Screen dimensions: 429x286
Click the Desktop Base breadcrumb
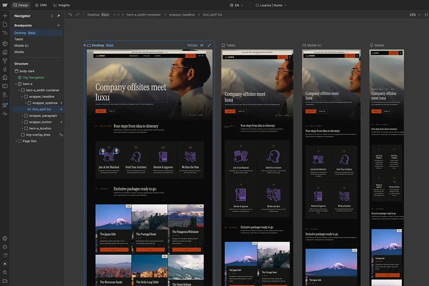coord(98,15)
